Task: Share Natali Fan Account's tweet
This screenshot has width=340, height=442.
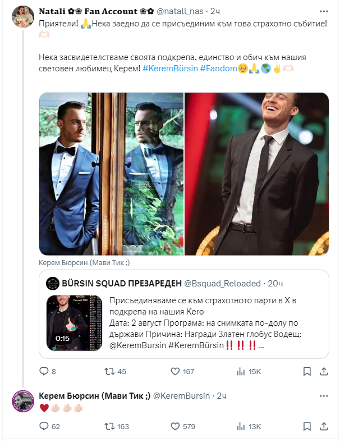Action: (x=324, y=371)
